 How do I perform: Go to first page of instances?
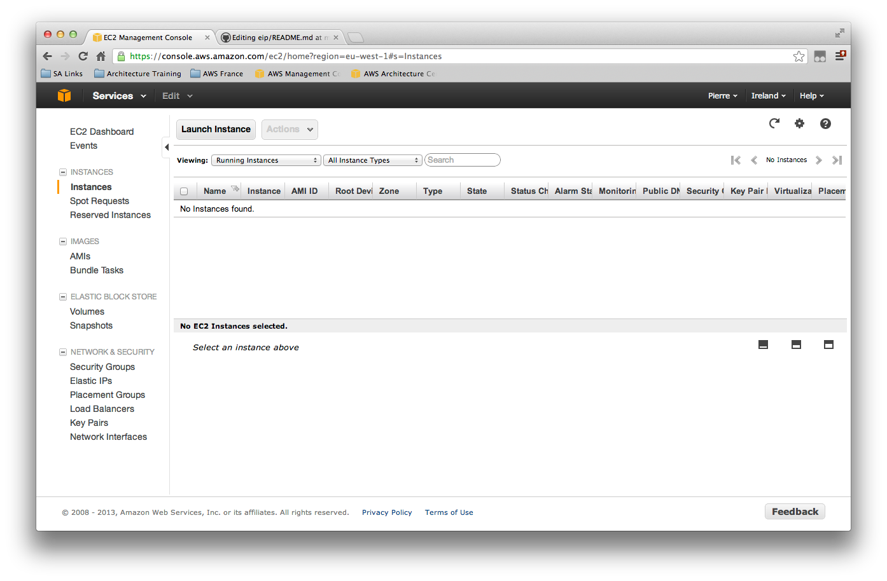[x=736, y=160]
